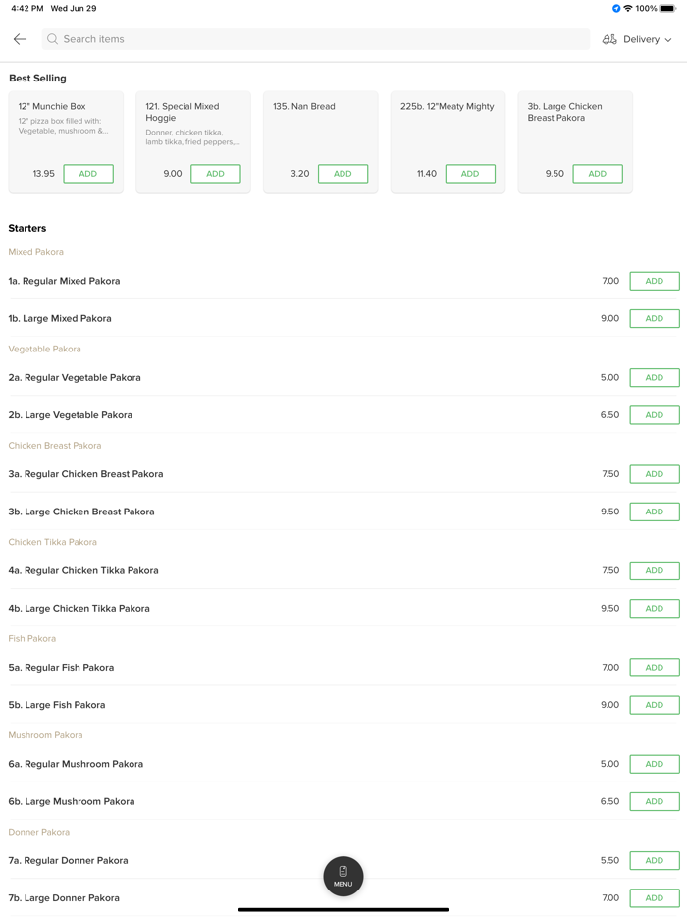Image resolution: width=687 pixels, height=917 pixels.
Task: Tap the search magnifier icon
Action: pos(53,39)
